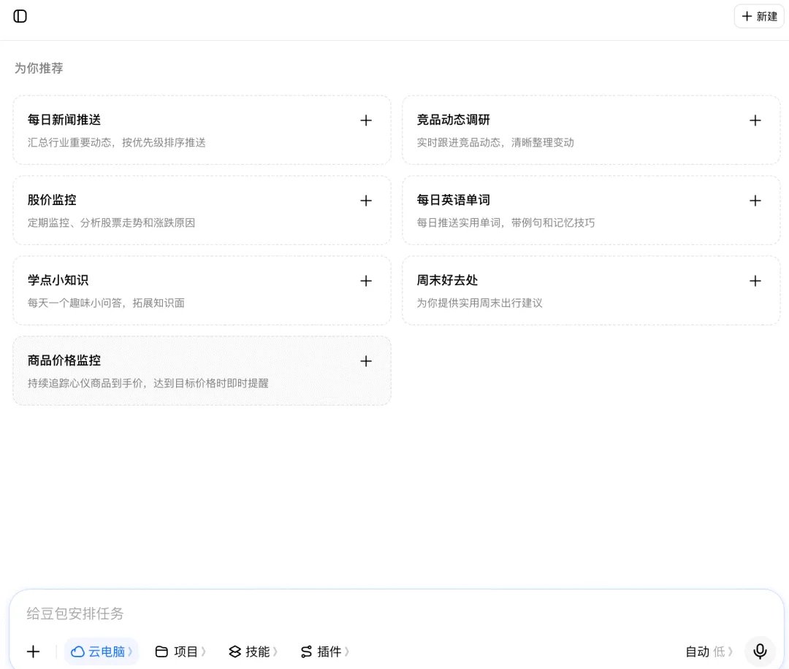Focus the 给豆包安排任务 input field
Viewport: 789px width, 669px height.
coord(397,614)
